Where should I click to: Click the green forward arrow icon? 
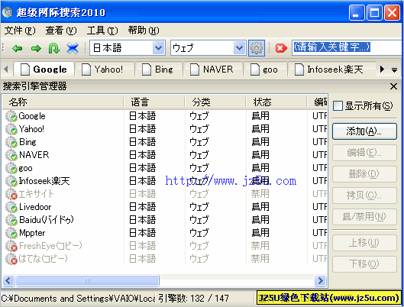coord(36,48)
